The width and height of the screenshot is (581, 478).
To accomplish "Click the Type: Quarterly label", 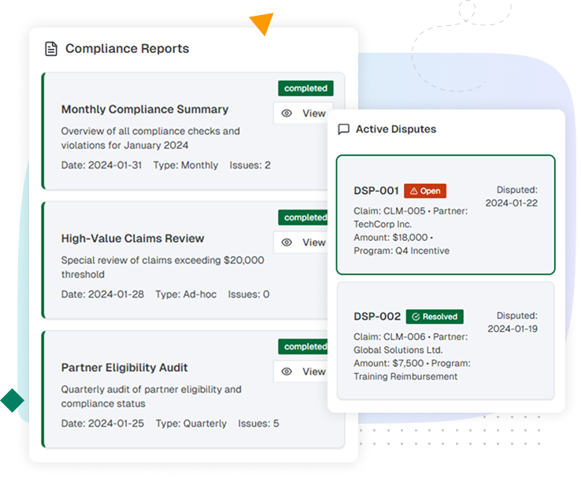I will (x=191, y=423).
